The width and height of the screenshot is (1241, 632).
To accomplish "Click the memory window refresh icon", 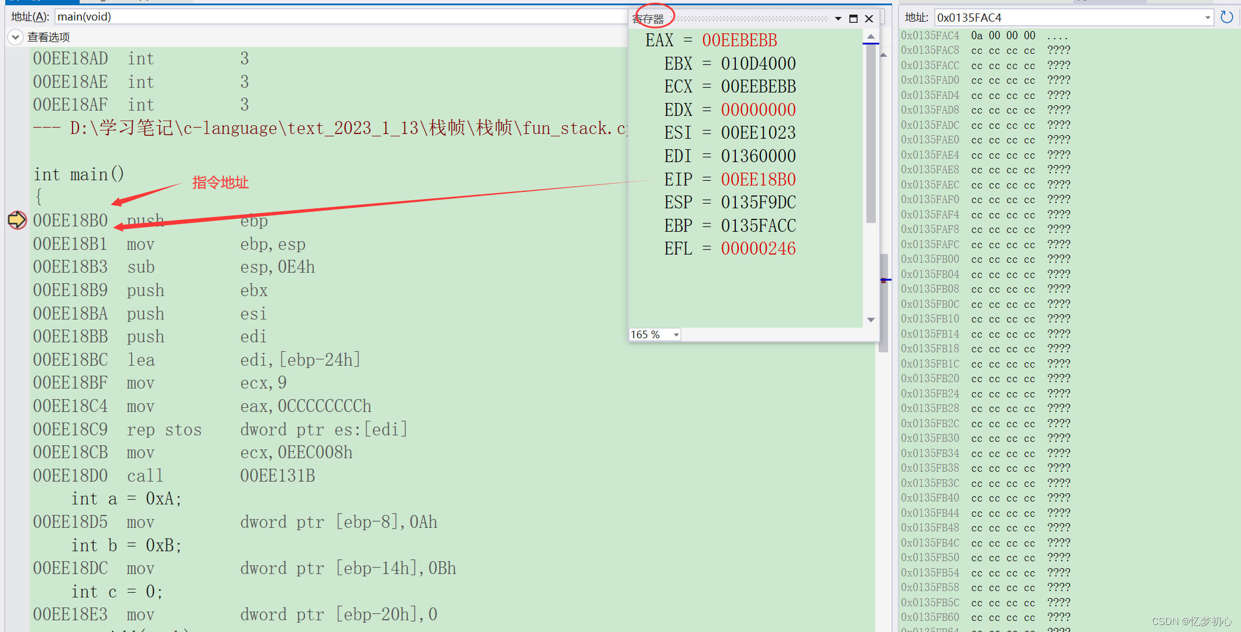I will pos(1226,18).
